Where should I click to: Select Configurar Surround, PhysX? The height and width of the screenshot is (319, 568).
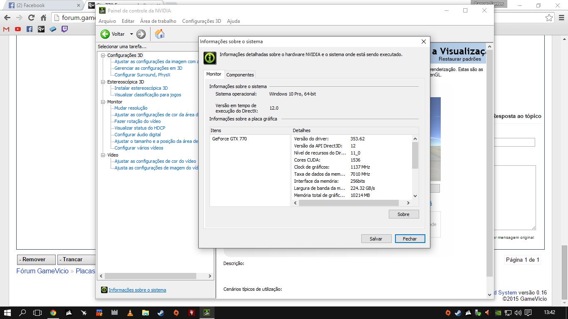click(x=142, y=75)
